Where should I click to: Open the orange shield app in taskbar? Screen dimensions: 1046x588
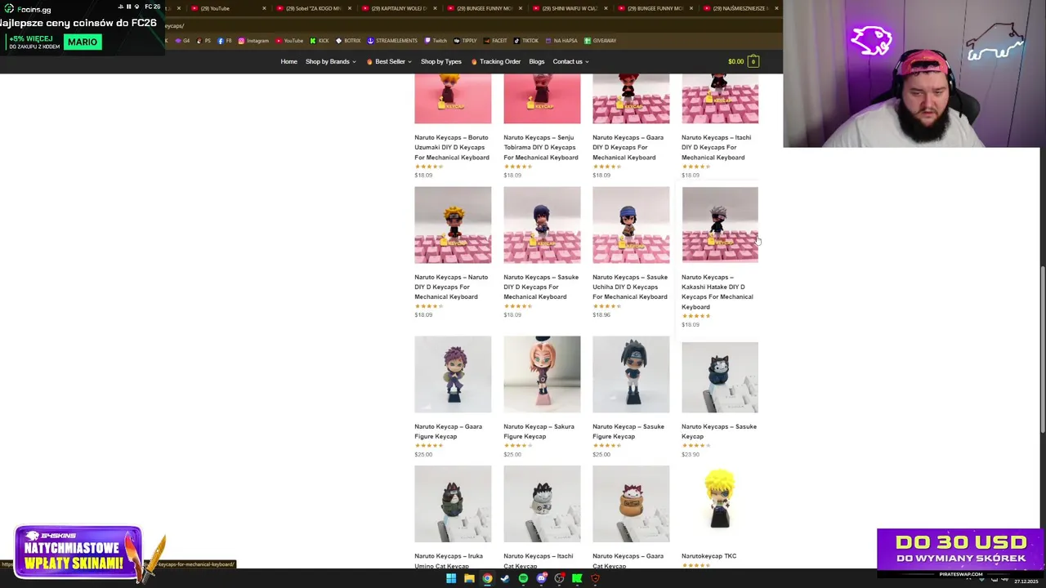click(595, 578)
